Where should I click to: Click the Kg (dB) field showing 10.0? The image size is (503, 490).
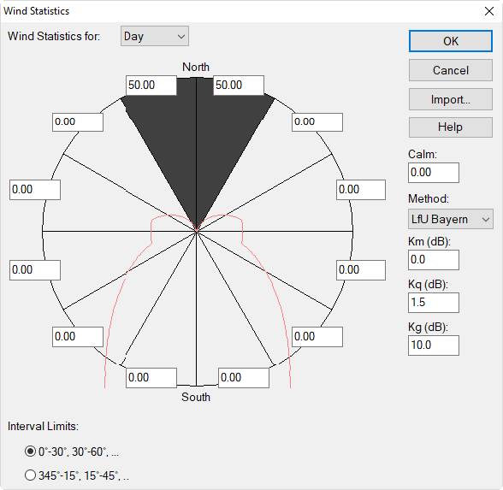pos(434,345)
